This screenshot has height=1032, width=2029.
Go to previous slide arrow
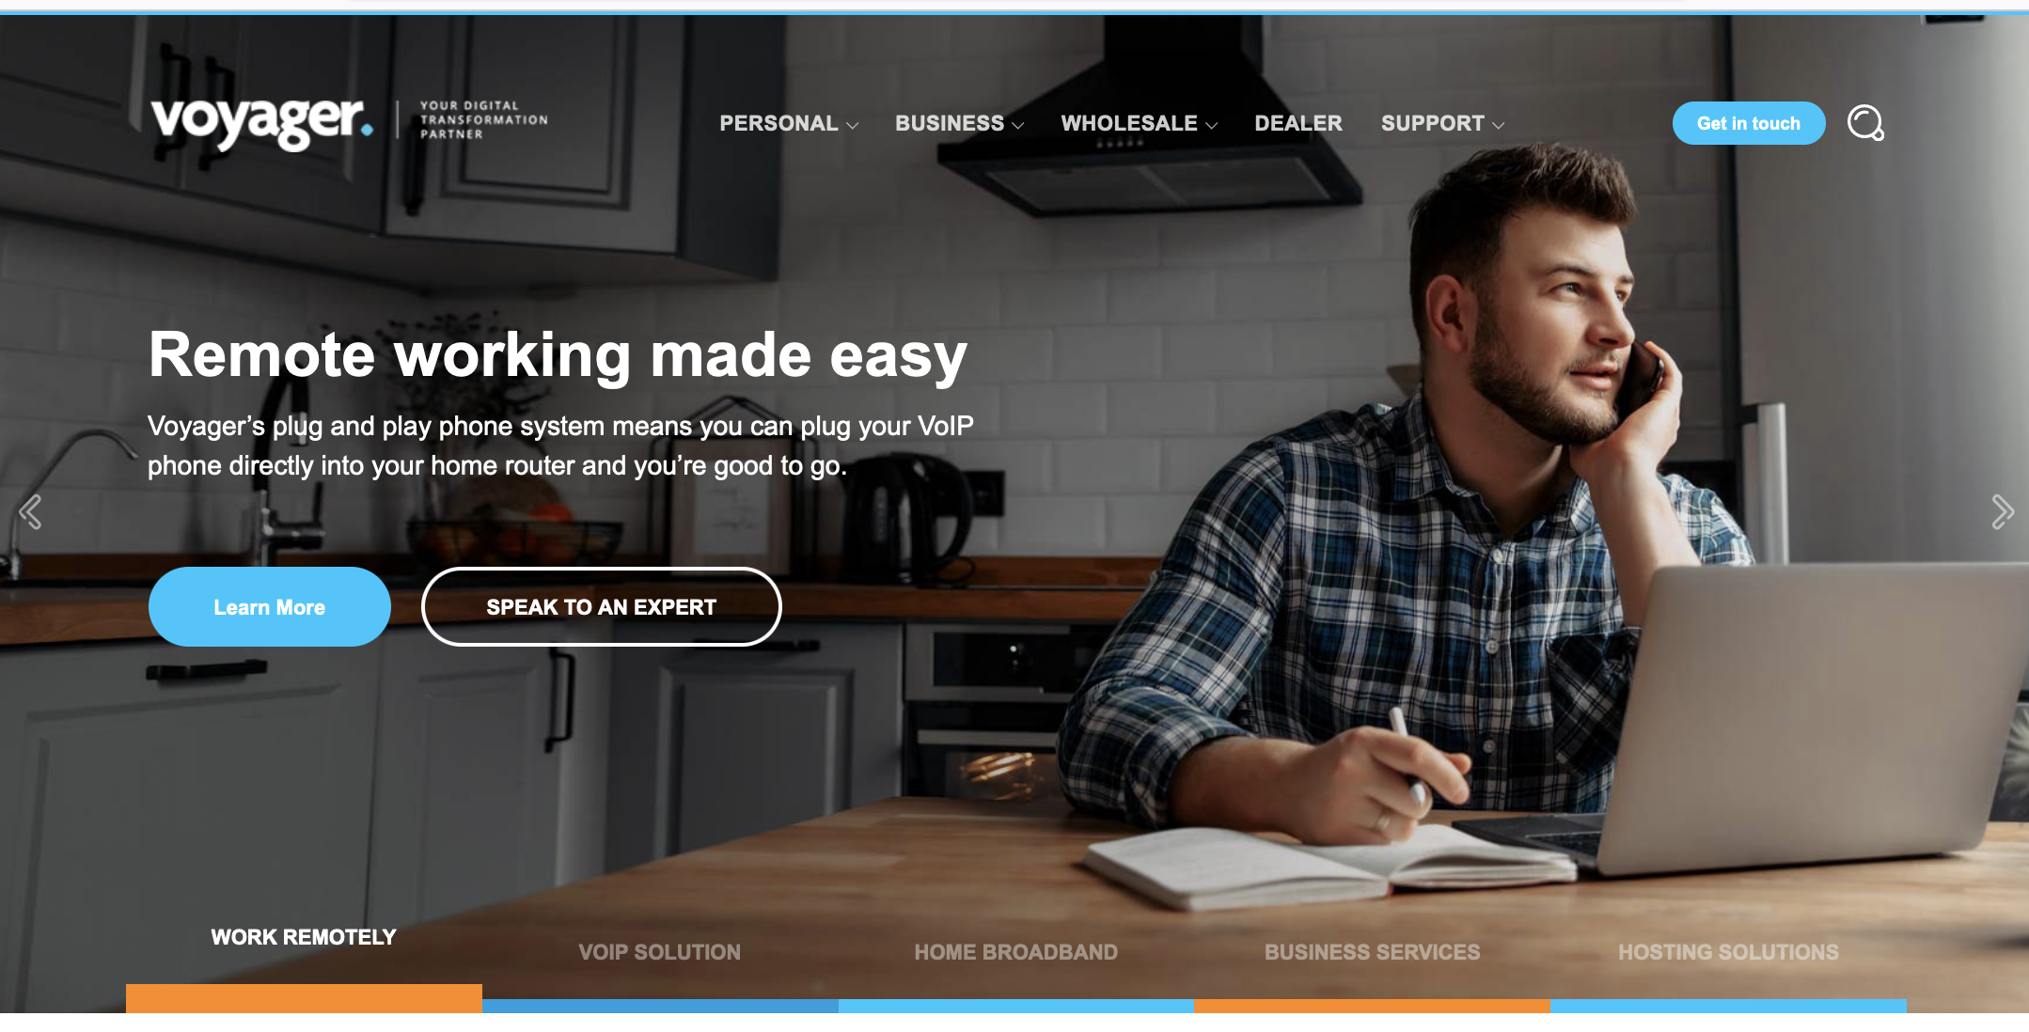pyautogui.click(x=31, y=512)
